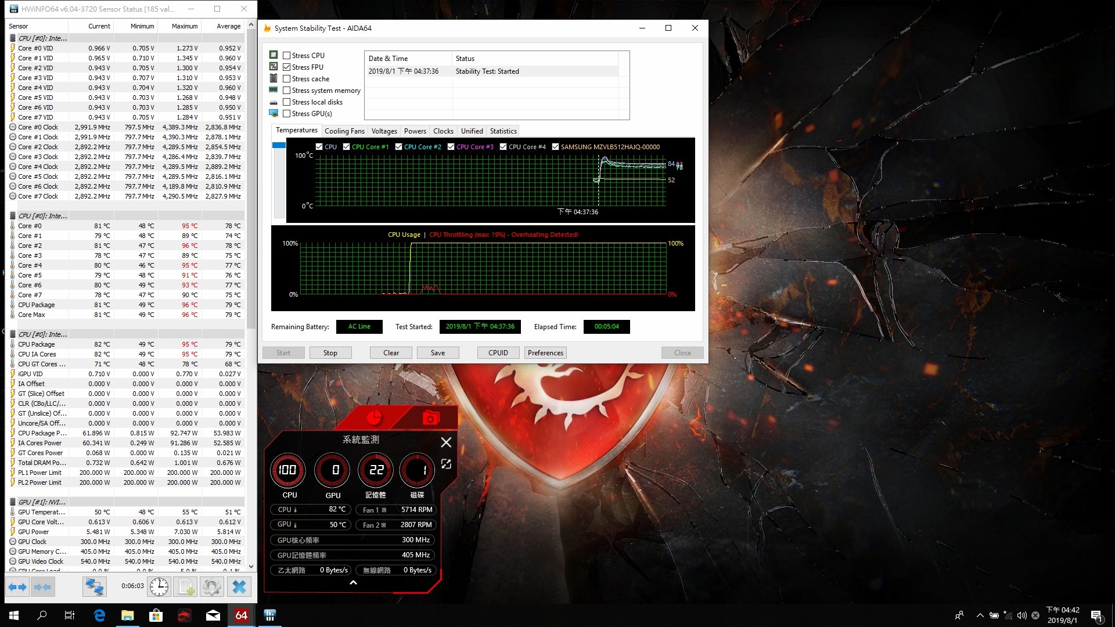Launch Microsoft Edge from taskbar
Image resolution: width=1115 pixels, height=627 pixels.
coord(99,615)
